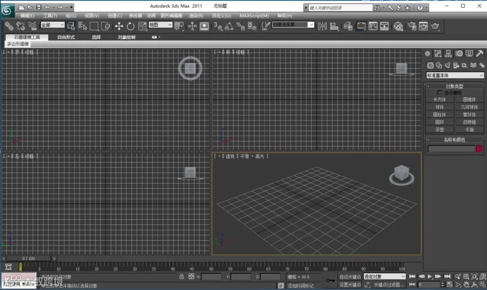487x290 pixels.
Task: Enable the 自动栅格 checkbox
Action: pyautogui.click(x=440, y=92)
